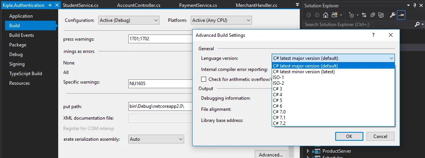The width and height of the screenshot is (425, 158).
Task: Expand the ProductServer project node
Action: click(308, 151)
